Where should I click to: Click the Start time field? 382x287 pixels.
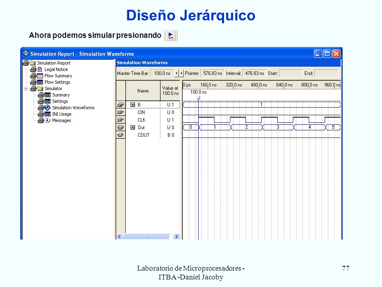point(291,73)
